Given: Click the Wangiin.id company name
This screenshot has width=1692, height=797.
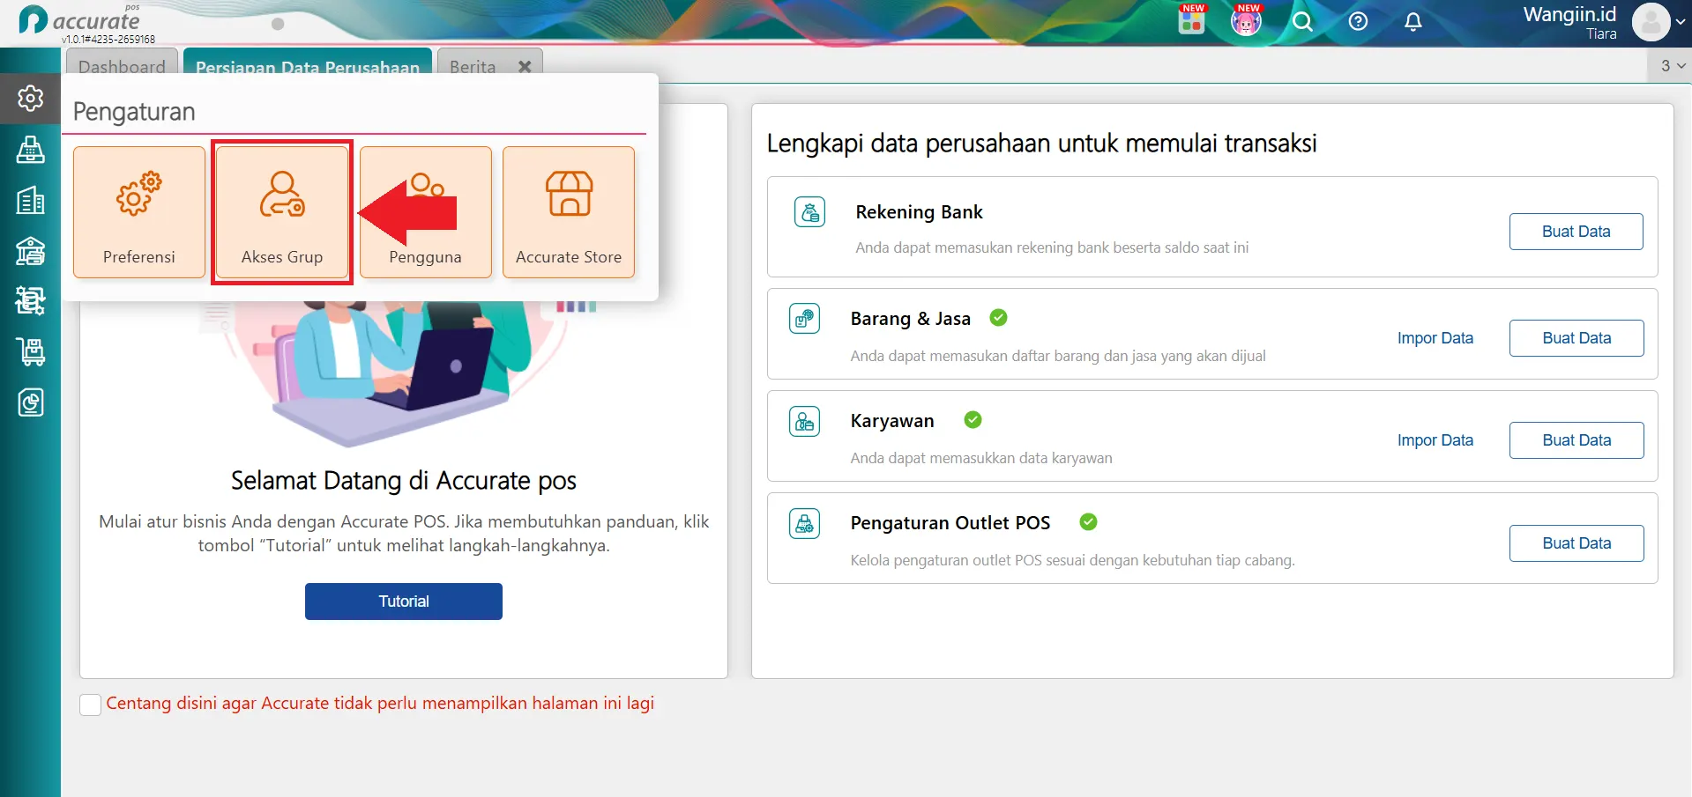Looking at the screenshot, I should pyautogui.click(x=1569, y=14).
